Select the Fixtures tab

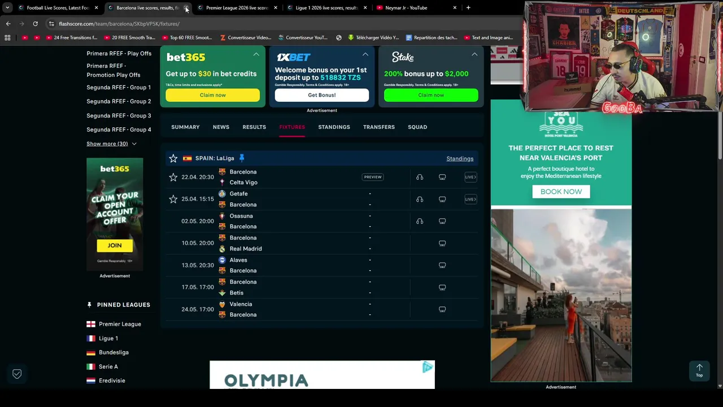point(292,127)
